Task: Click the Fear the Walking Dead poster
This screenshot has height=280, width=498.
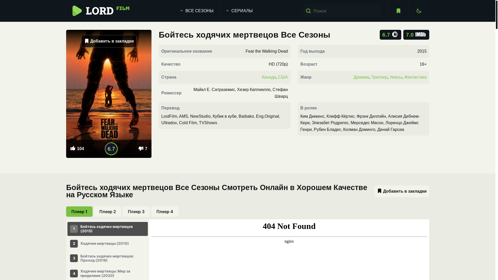Action: (109, 94)
